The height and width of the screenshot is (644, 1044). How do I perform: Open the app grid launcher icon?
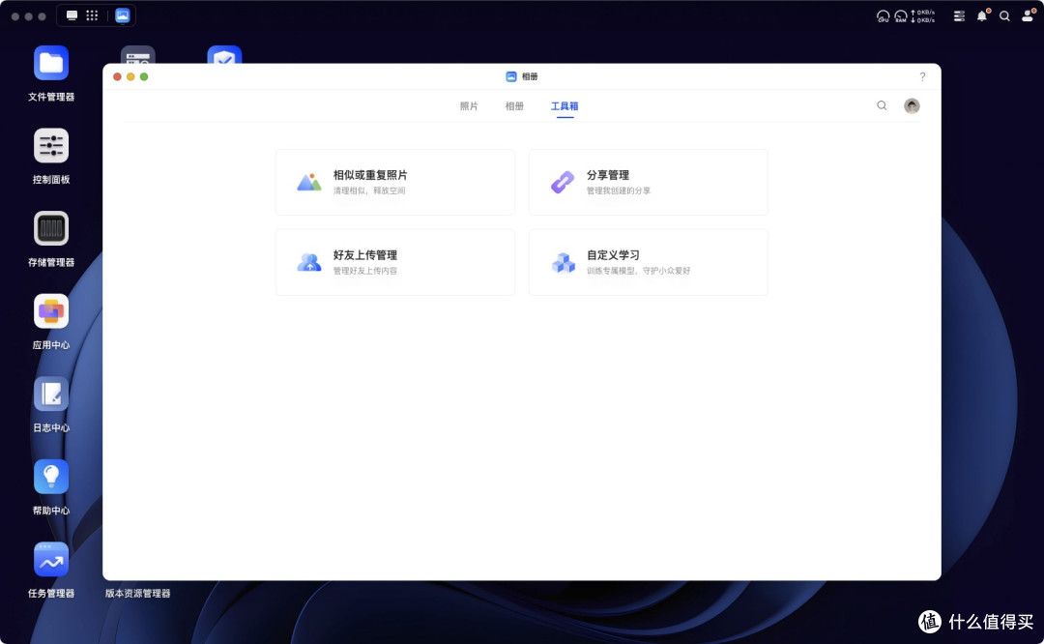[x=92, y=15]
